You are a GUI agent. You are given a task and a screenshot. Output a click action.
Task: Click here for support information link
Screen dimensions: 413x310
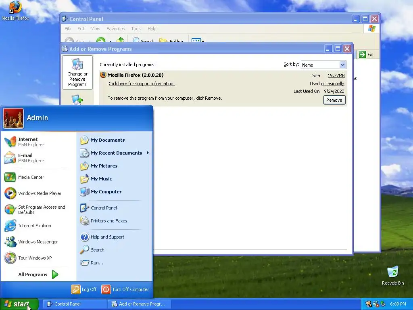[142, 84]
